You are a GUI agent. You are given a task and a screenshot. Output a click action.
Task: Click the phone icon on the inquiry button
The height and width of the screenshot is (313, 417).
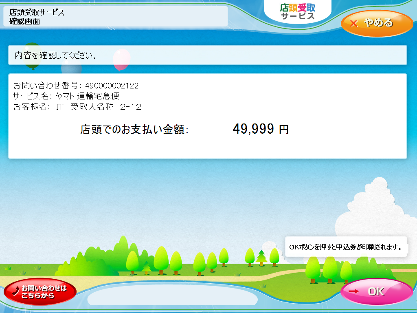[x=15, y=291]
